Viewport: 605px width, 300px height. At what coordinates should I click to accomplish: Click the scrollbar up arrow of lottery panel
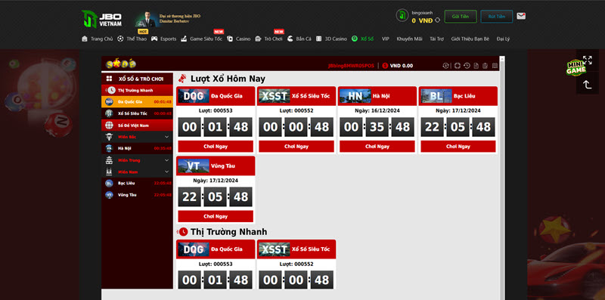502,59
